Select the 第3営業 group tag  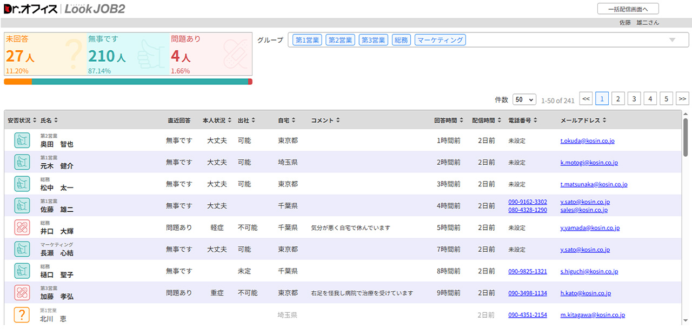click(x=373, y=40)
